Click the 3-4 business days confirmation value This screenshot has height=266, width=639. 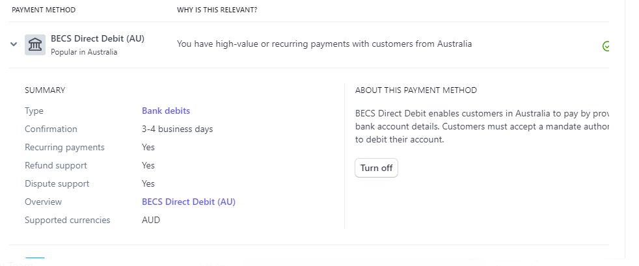pyautogui.click(x=177, y=129)
